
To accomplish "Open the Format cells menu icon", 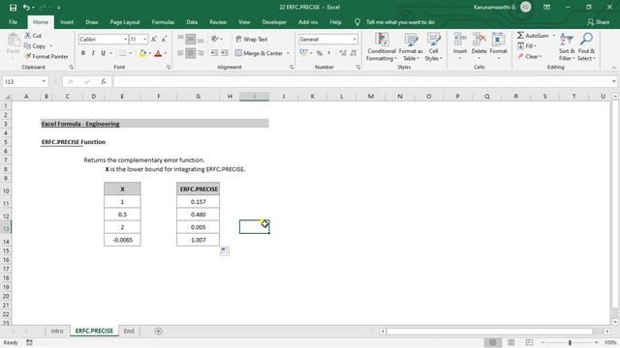I will (498, 40).
